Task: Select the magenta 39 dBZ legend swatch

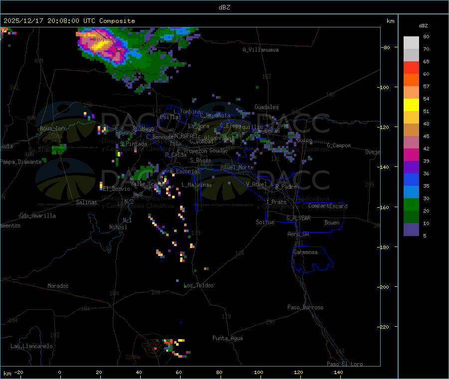Action: pyautogui.click(x=411, y=154)
